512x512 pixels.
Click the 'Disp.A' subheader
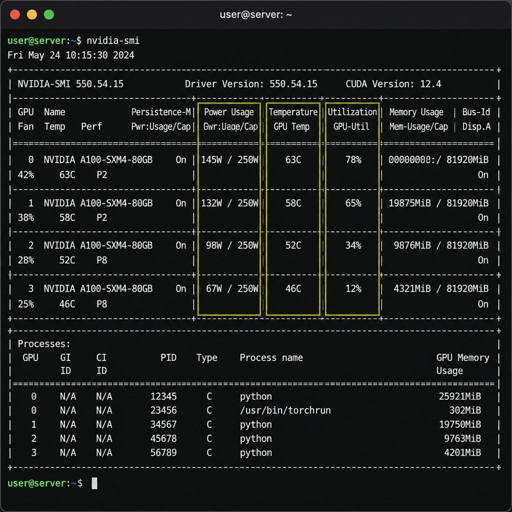click(x=476, y=126)
